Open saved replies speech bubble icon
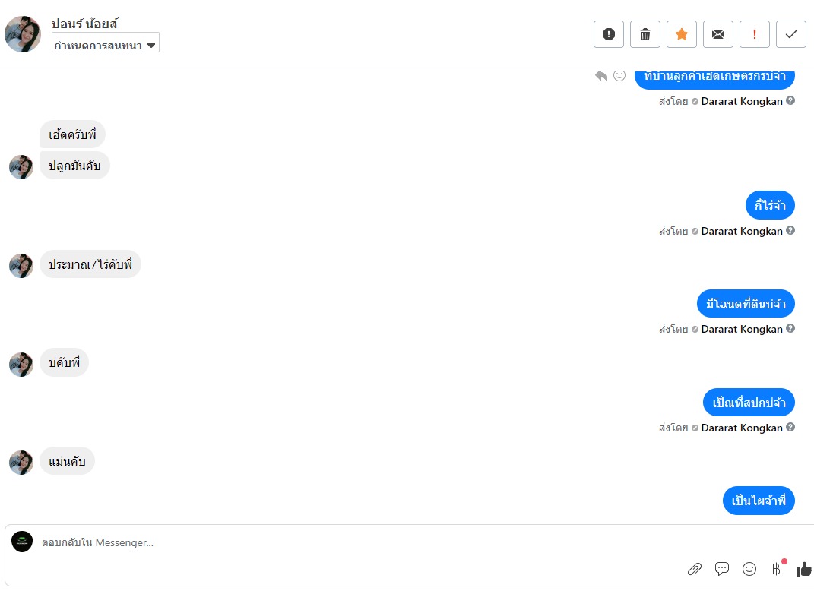Image resolution: width=814 pixels, height=591 pixels. click(722, 569)
